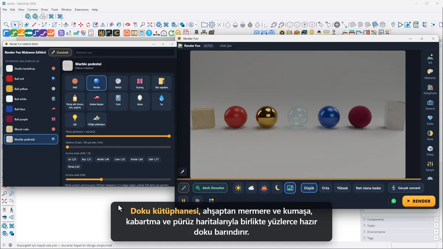Click the magic wand icon beside Akıllı Denetim
This screenshot has width=443, height=249.
184,188
